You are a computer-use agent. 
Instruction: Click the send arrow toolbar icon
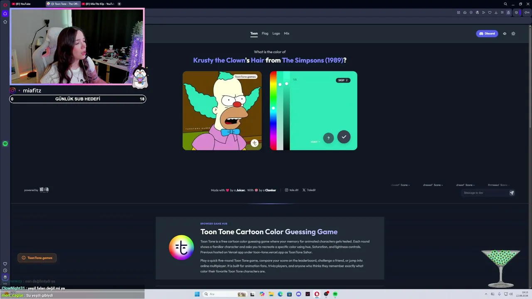(483, 12)
